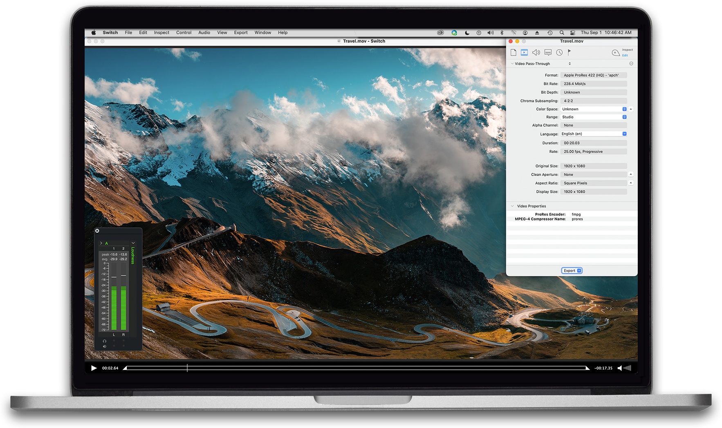Switch inspector to Inspect mode
This screenshot has height=428, width=722.
coord(627,50)
